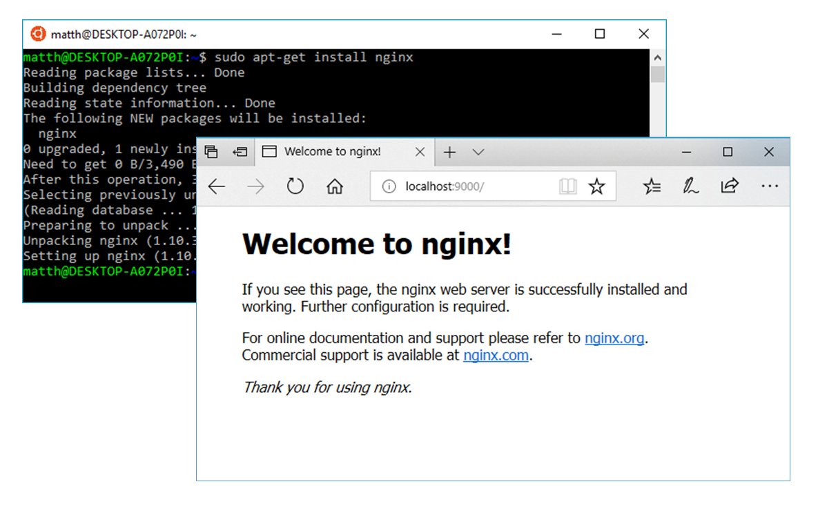The image size is (818, 513).
Task: Refresh the localhost page
Action: [295, 186]
